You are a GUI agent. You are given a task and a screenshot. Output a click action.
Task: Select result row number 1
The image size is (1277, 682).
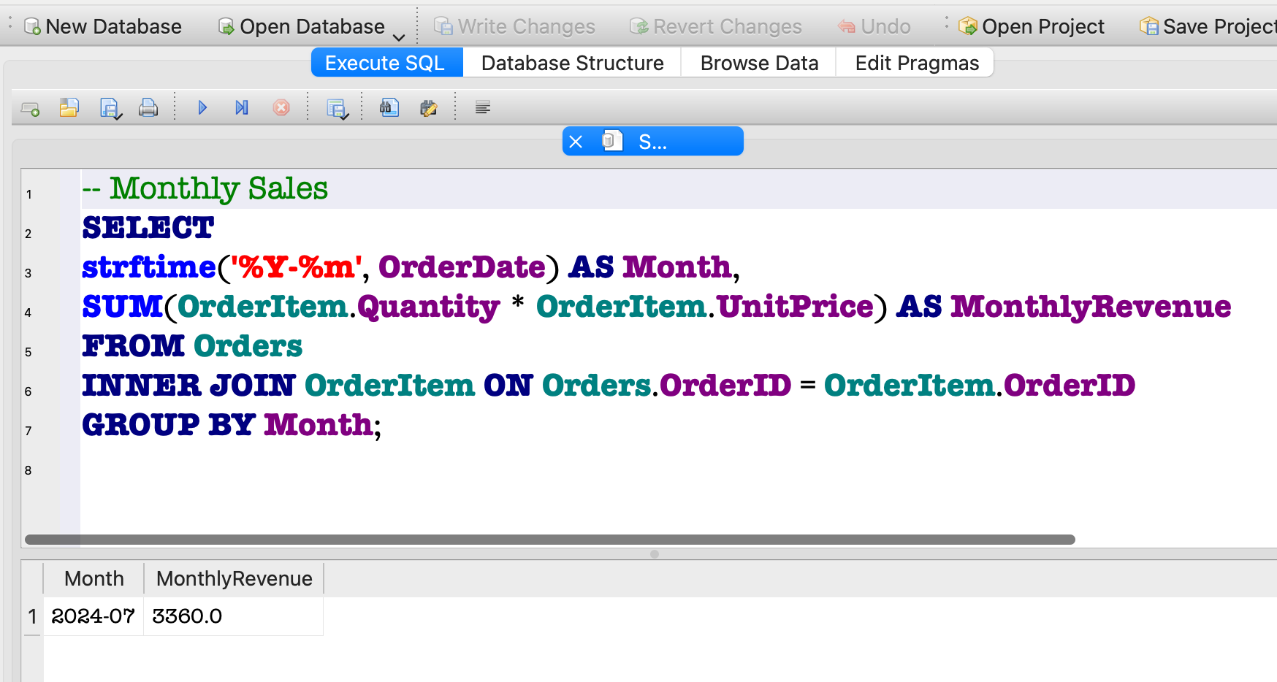click(x=32, y=616)
